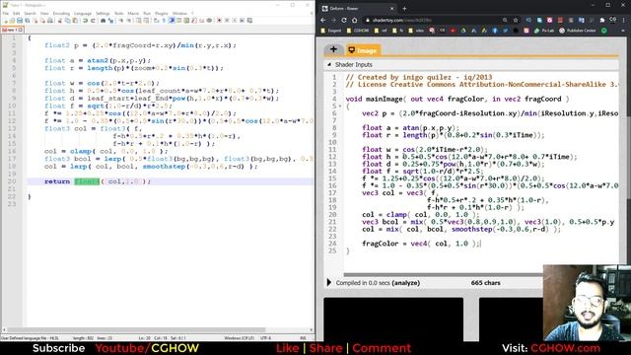The height and width of the screenshot is (355, 631).
Task: Open the Macro menu in Notepad++
Action: (133, 13)
